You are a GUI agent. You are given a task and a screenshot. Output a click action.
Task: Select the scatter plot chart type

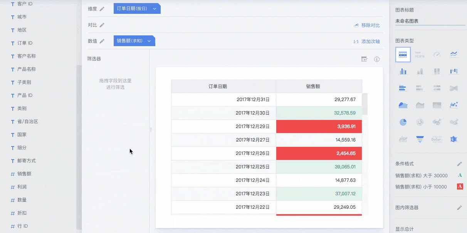[454, 105]
